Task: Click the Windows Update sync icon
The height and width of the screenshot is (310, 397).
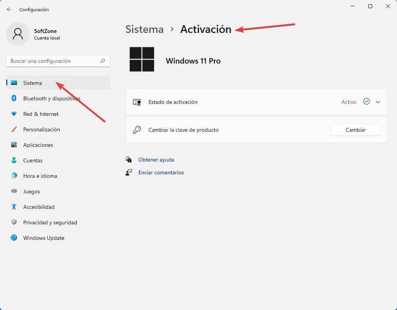Action: [x=14, y=238]
